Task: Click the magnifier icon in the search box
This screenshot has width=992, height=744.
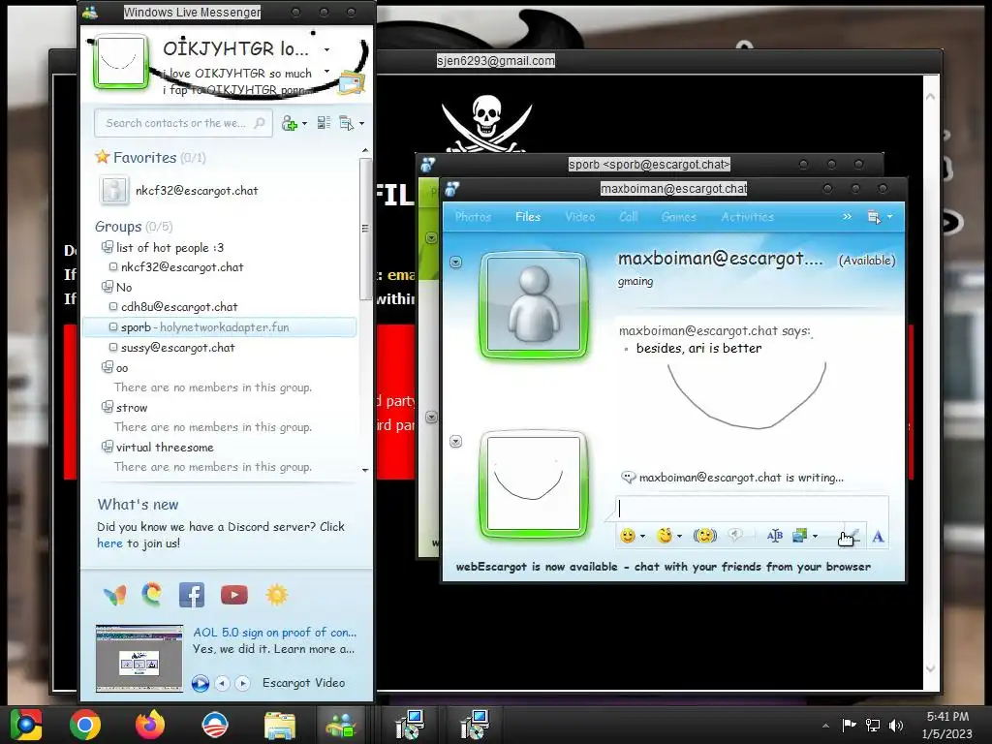Action: click(260, 123)
